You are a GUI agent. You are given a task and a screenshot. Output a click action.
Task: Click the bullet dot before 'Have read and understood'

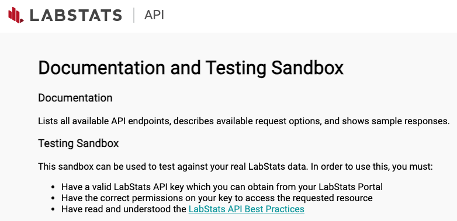point(53,209)
